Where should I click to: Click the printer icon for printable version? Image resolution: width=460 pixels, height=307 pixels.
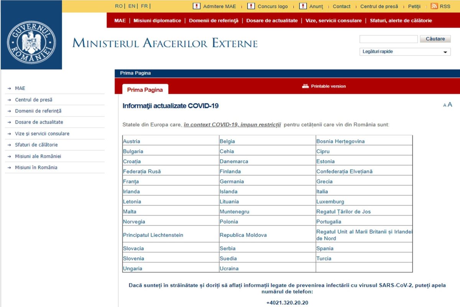tap(305, 86)
